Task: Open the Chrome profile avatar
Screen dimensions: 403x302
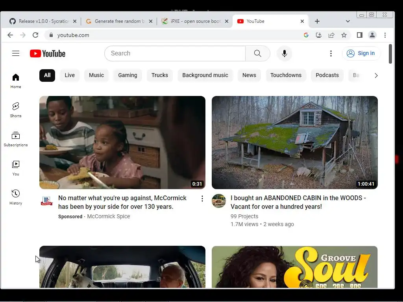Action: [372, 35]
